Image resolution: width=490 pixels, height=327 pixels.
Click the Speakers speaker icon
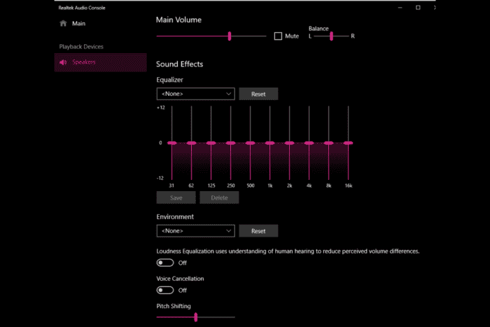(x=63, y=62)
